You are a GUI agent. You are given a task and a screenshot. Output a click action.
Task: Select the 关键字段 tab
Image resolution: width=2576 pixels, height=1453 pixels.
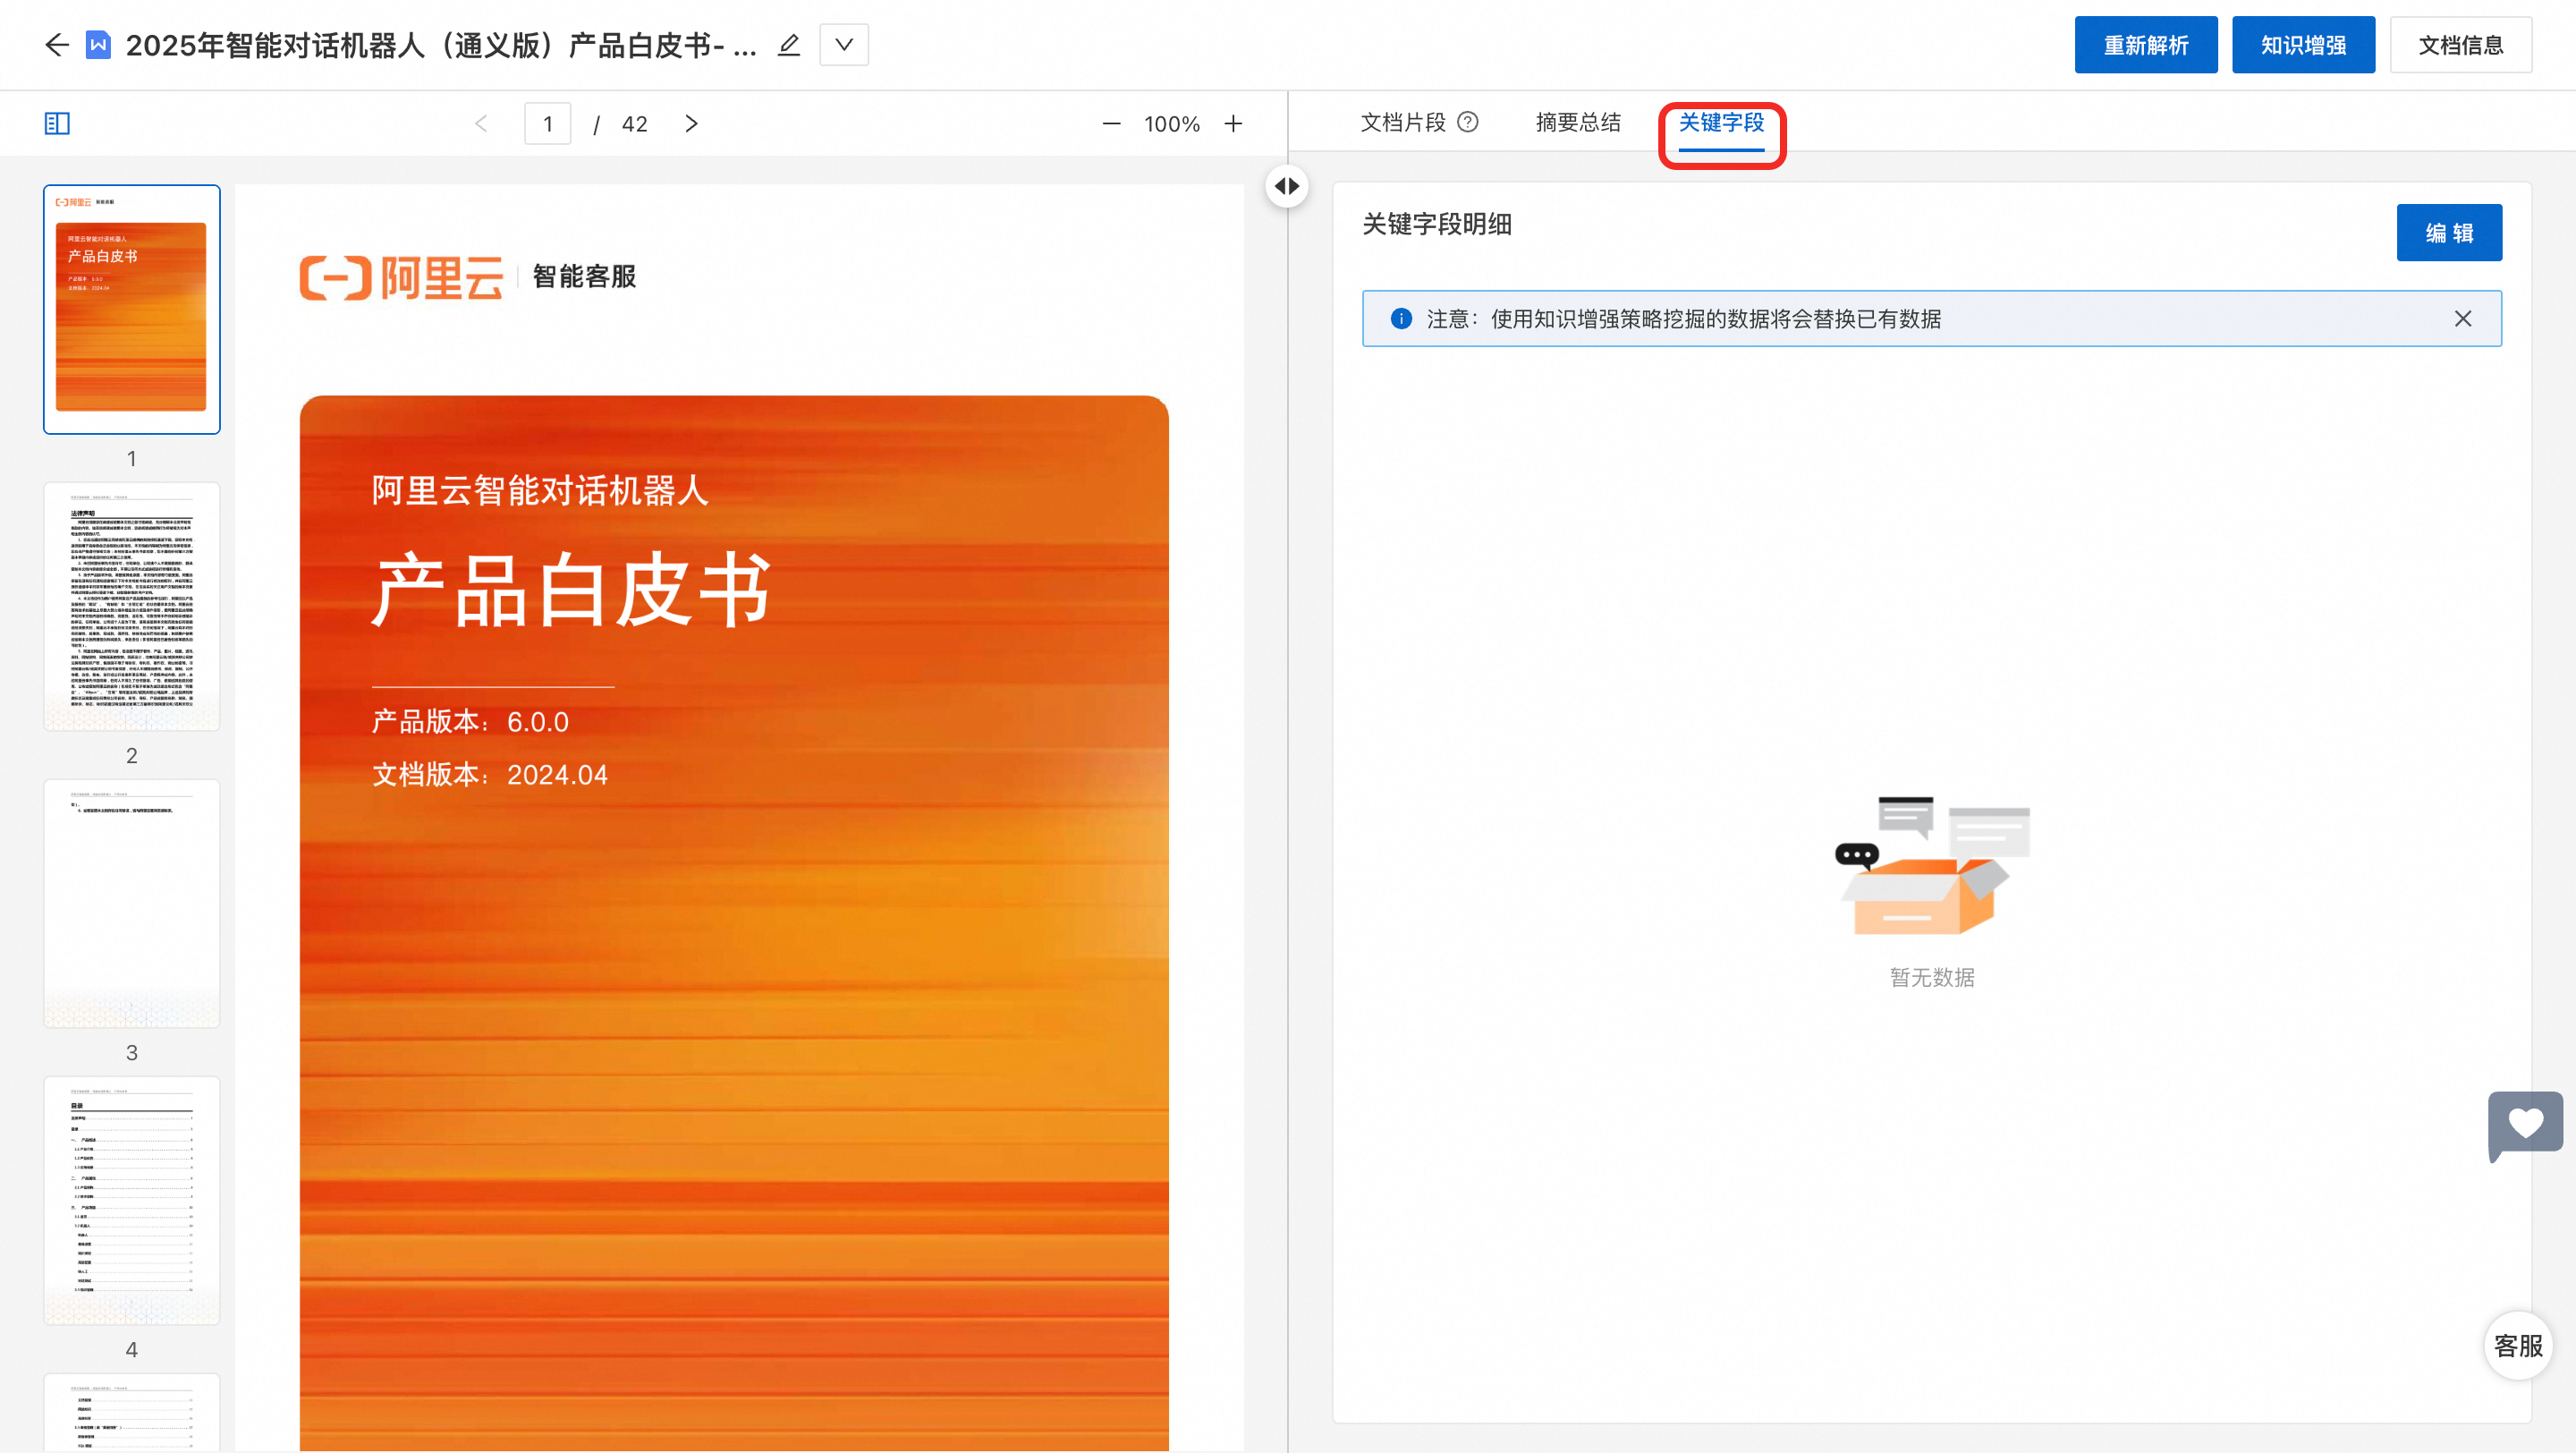[x=1721, y=122]
